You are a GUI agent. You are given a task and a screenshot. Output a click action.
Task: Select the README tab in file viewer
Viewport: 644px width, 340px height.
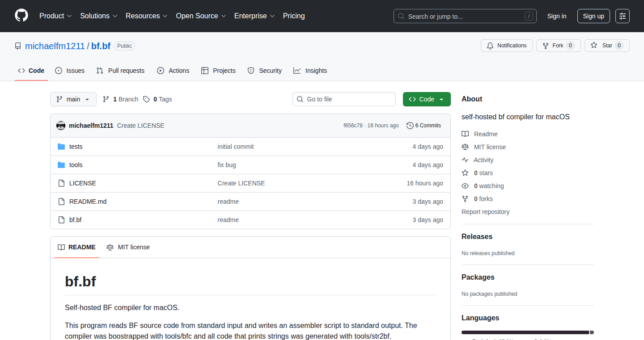point(76,247)
